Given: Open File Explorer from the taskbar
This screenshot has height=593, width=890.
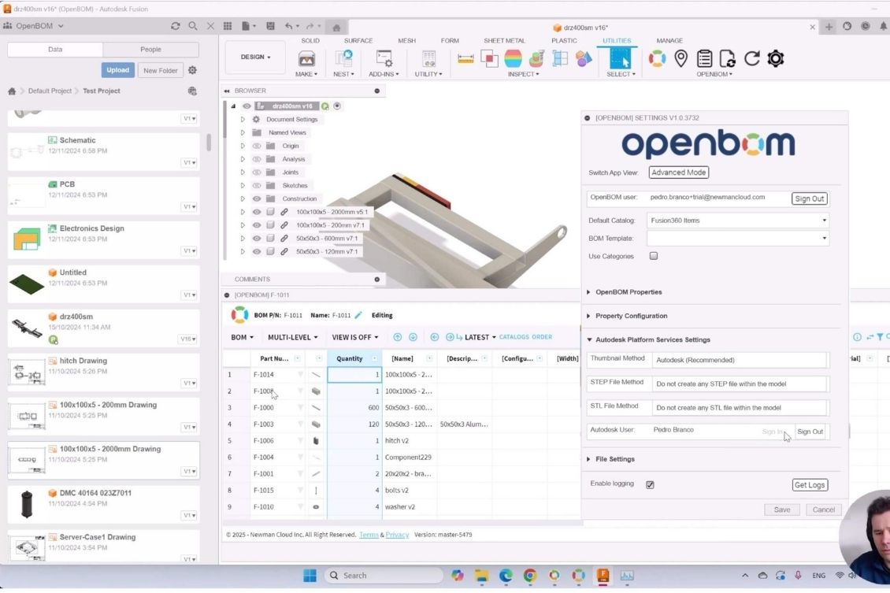Looking at the screenshot, I should pyautogui.click(x=482, y=576).
